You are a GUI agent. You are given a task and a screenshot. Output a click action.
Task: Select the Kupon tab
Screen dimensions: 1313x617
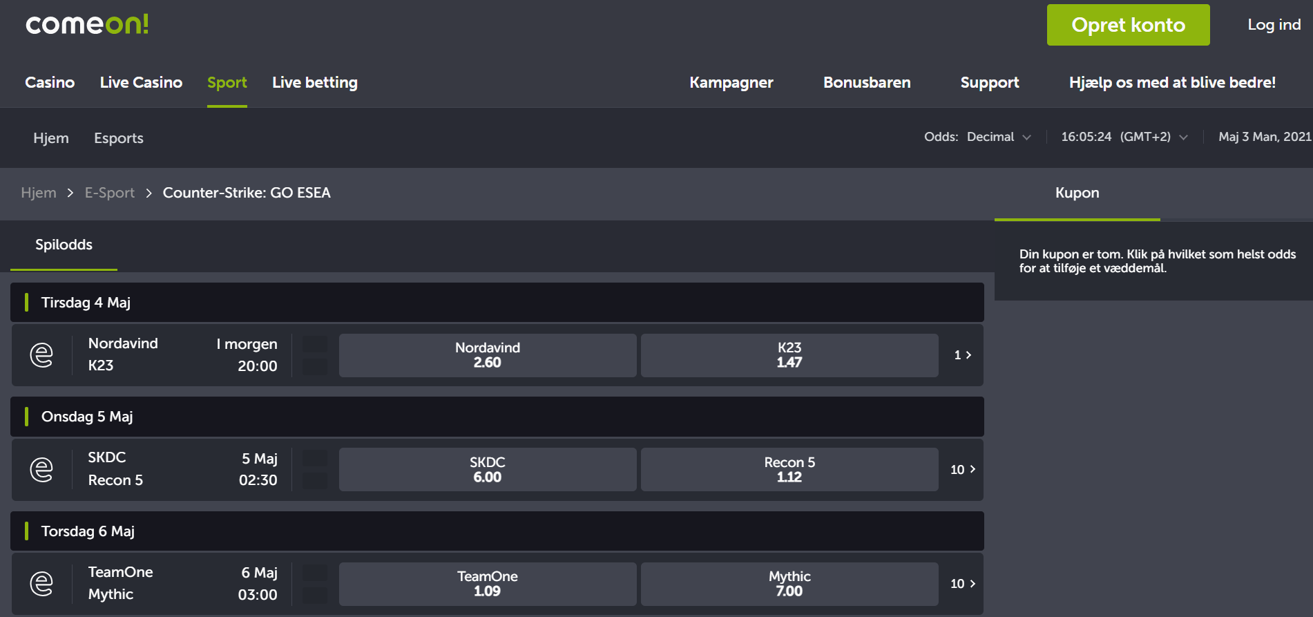1077,193
